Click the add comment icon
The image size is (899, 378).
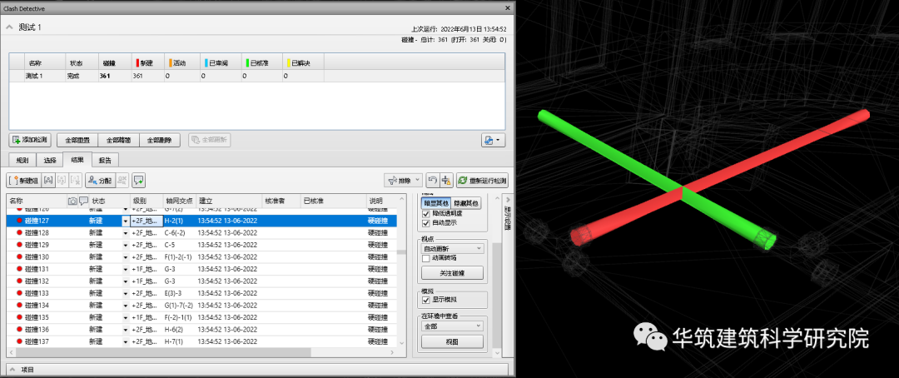(138, 180)
